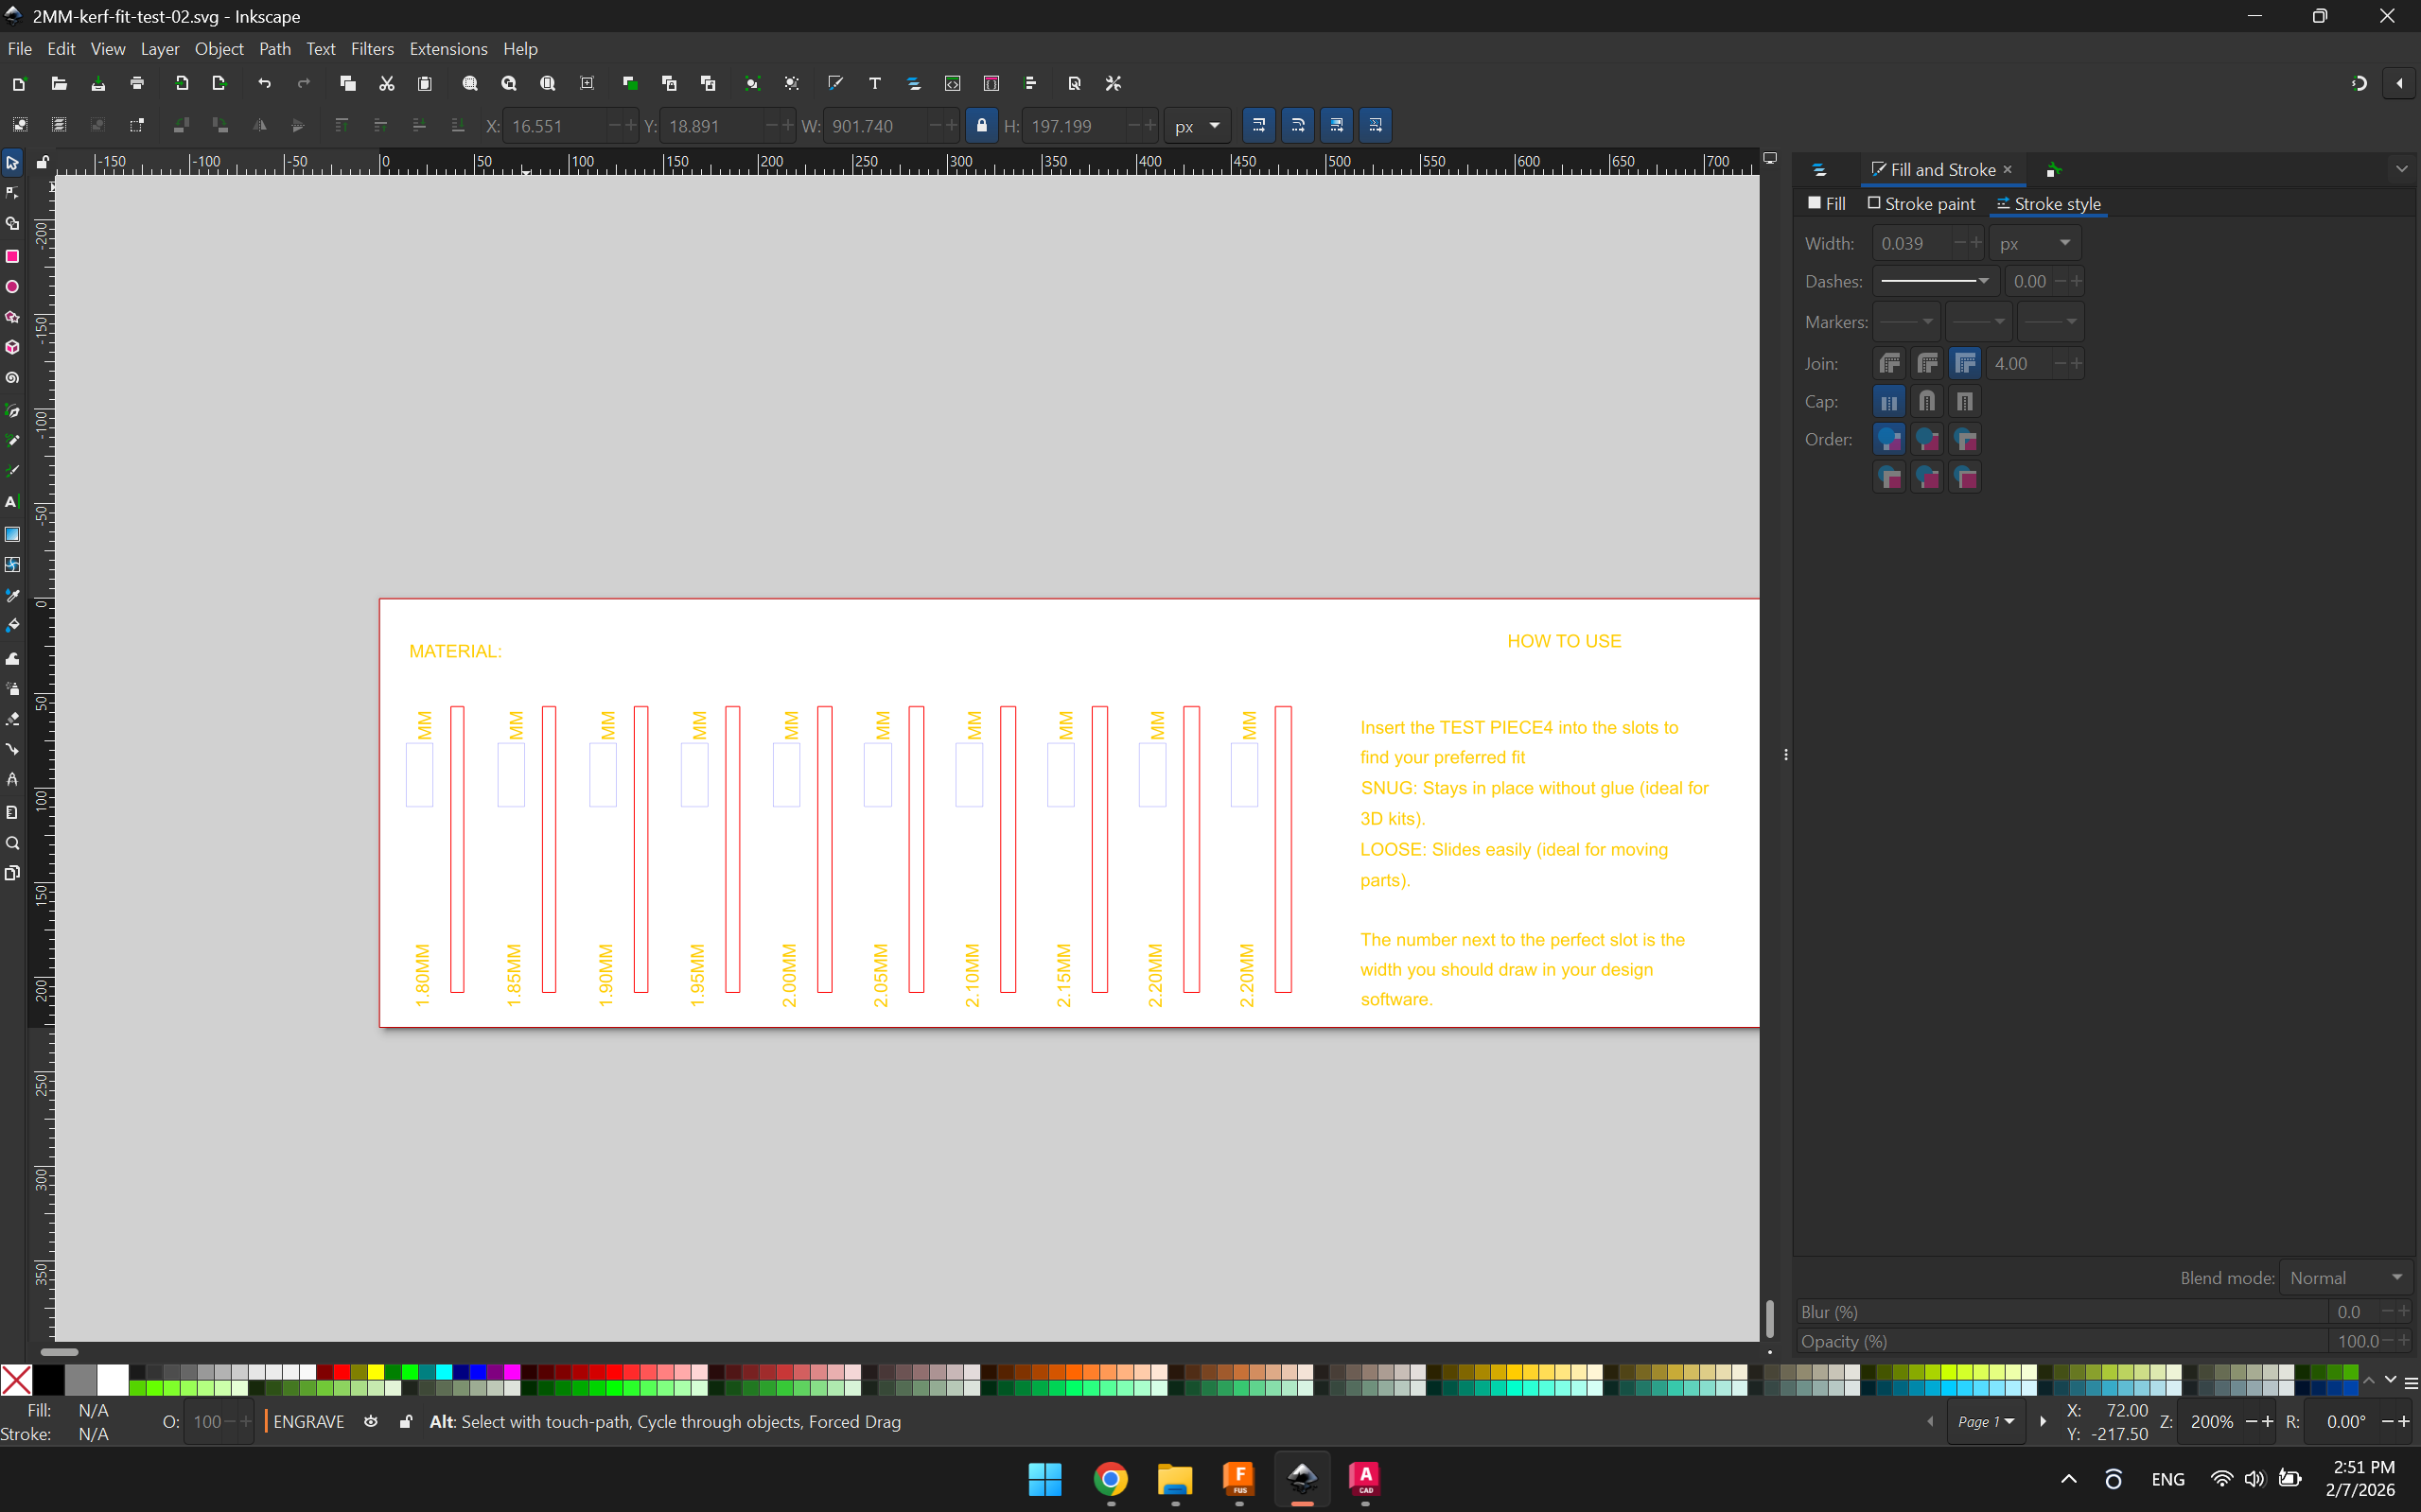Expand the Blend mode Normal dropdown
The width and height of the screenshot is (2421, 1512).
[x=2345, y=1278]
